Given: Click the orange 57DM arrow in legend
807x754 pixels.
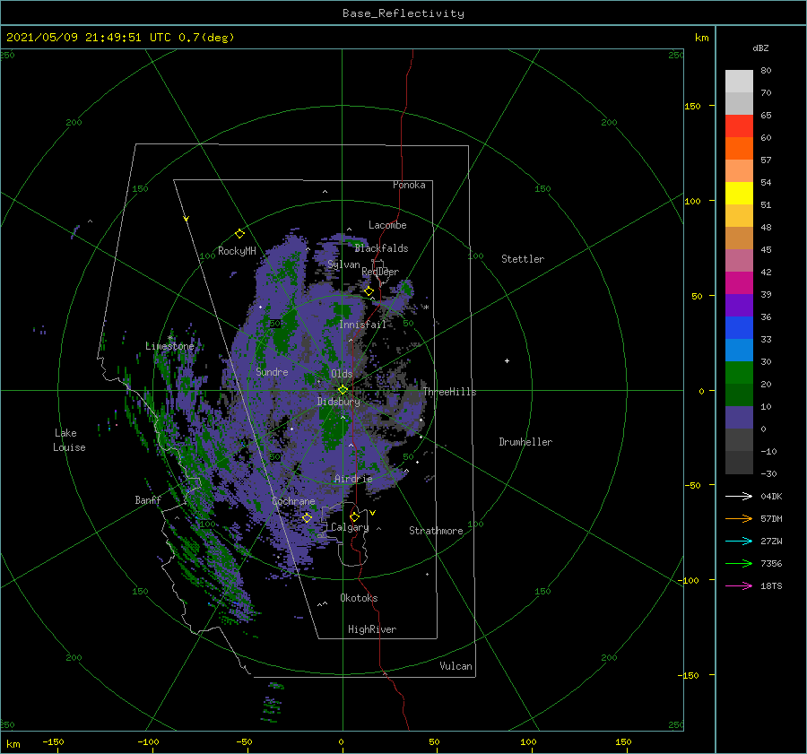Looking at the screenshot, I should pyautogui.click(x=739, y=519).
